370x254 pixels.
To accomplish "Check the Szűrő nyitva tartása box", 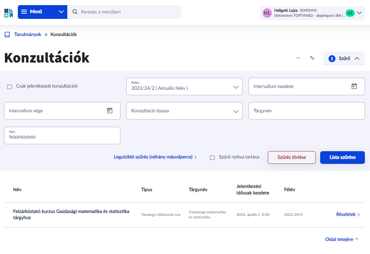I will click(212, 158).
